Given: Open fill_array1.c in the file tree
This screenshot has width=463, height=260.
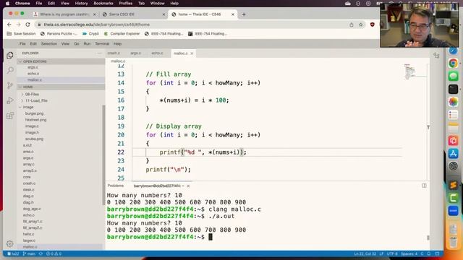Looking at the screenshot, I should [x=33, y=222].
